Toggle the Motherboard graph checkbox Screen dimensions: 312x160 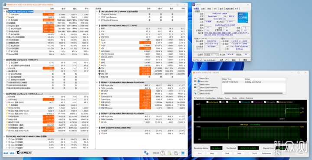tap(208, 102)
